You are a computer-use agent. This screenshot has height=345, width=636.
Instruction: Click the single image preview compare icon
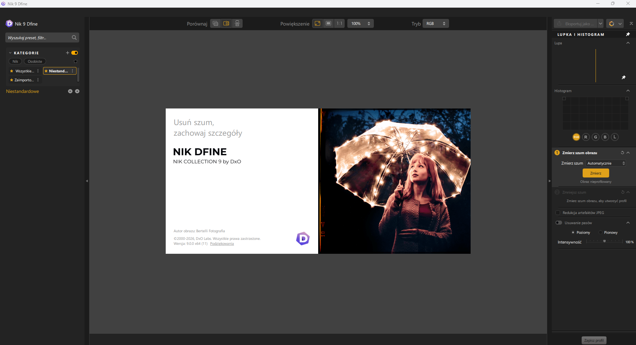pyautogui.click(x=215, y=24)
